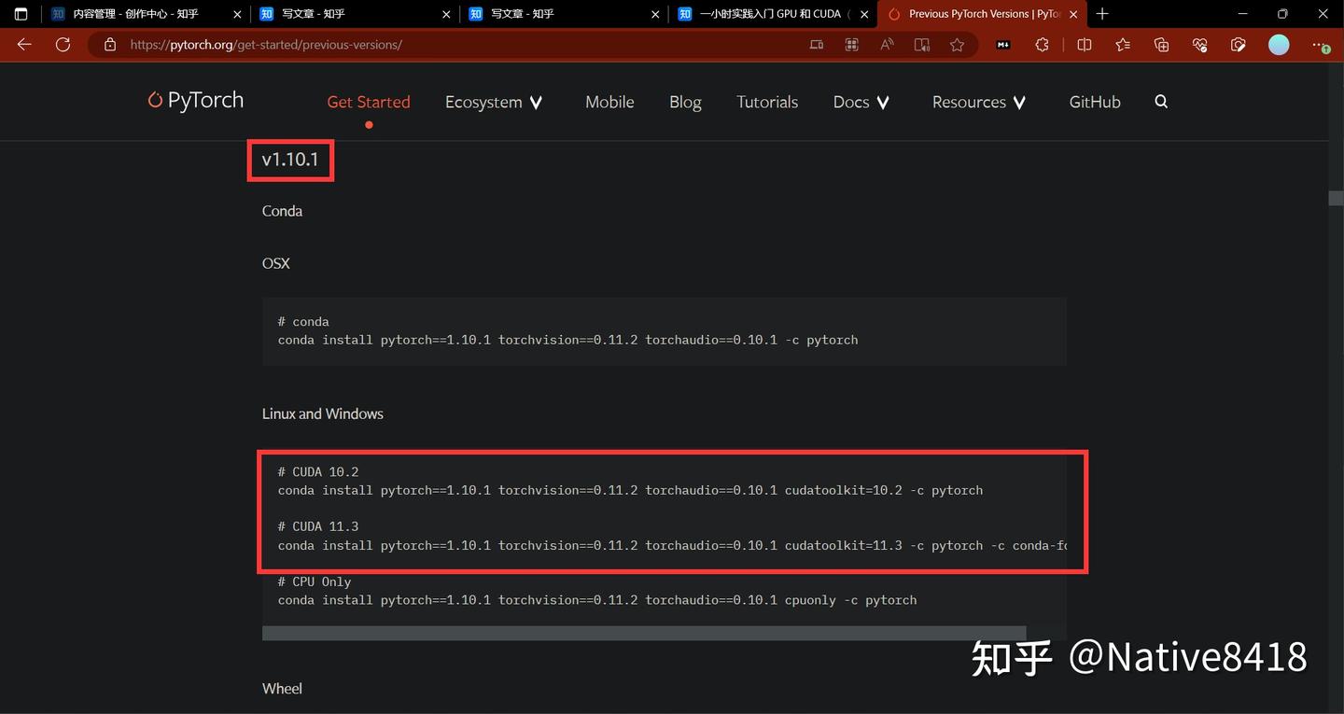The height and width of the screenshot is (714, 1344).
Task: Expand the Resources dropdown
Action: [978, 102]
